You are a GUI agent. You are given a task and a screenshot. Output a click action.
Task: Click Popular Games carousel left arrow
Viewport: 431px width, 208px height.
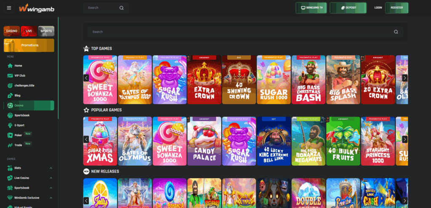click(86, 139)
